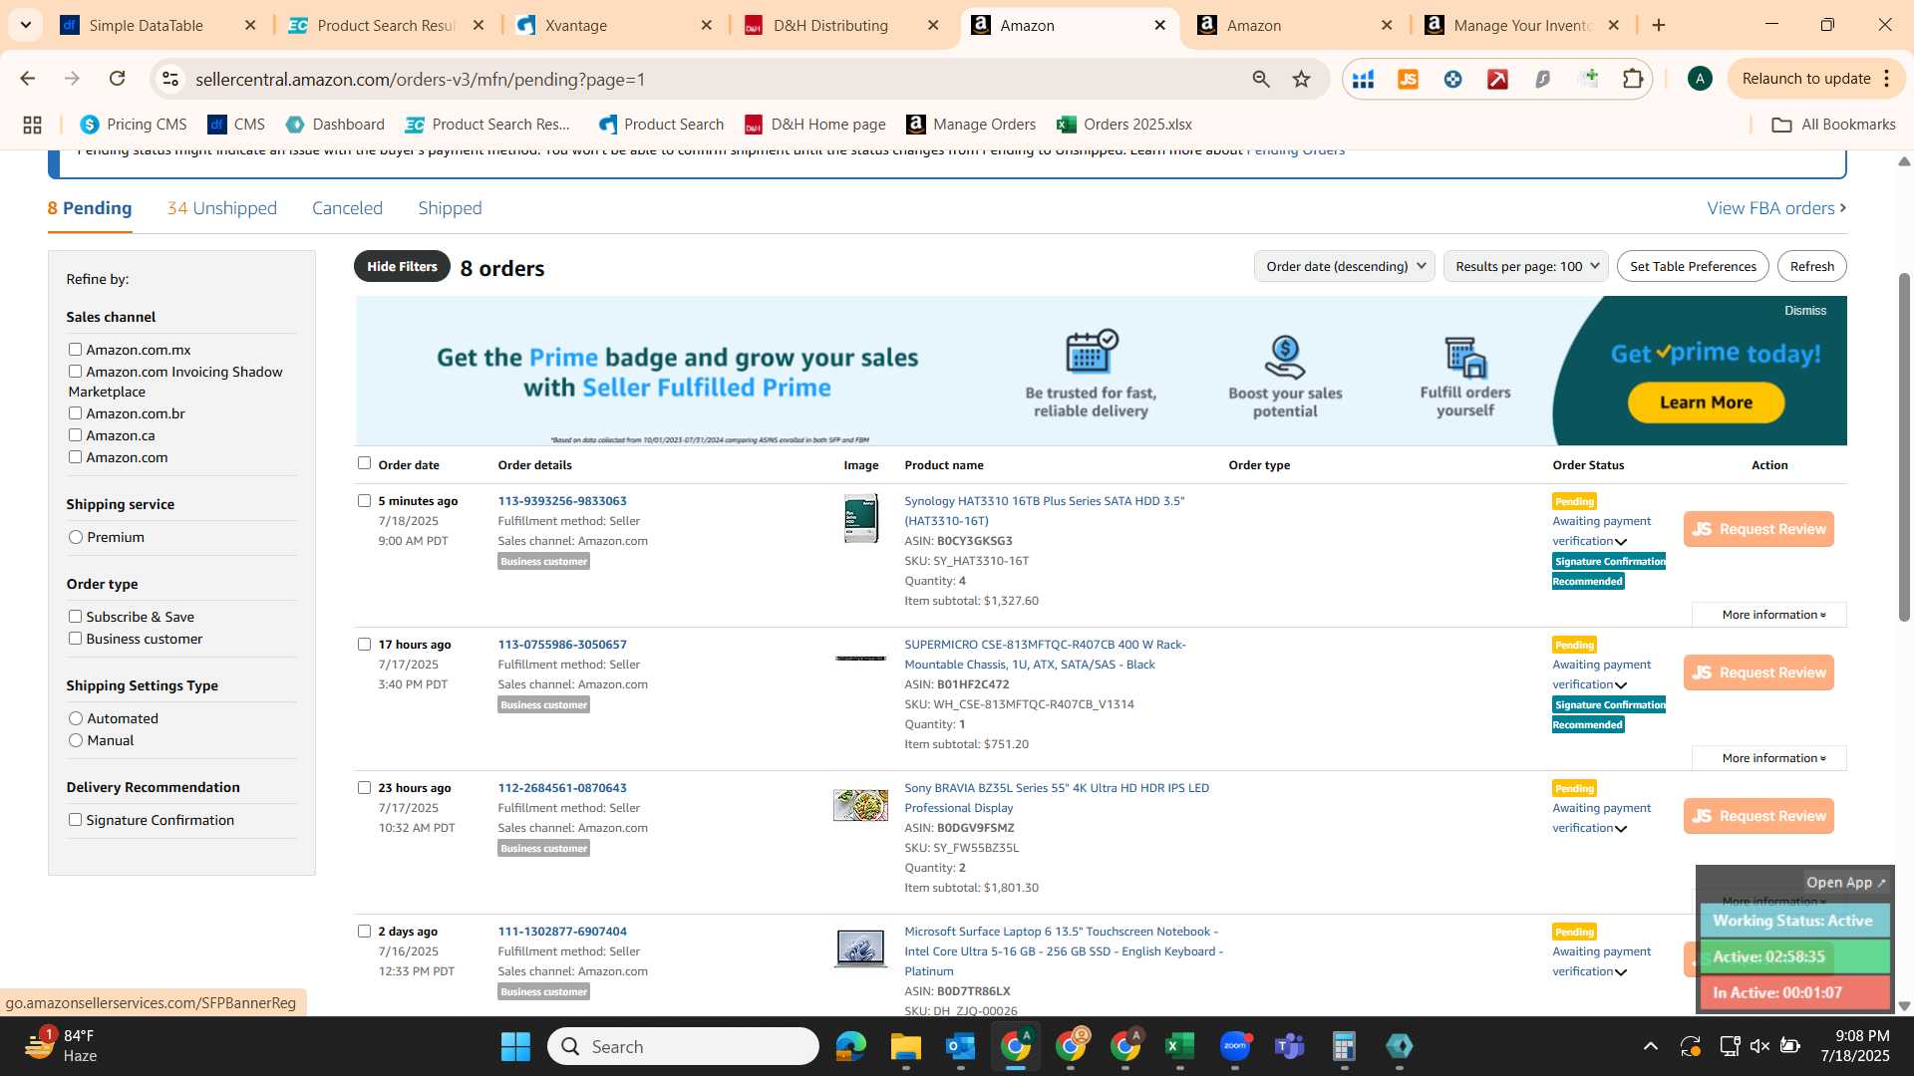Click the volume muted tray icon

coord(1759,1046)
